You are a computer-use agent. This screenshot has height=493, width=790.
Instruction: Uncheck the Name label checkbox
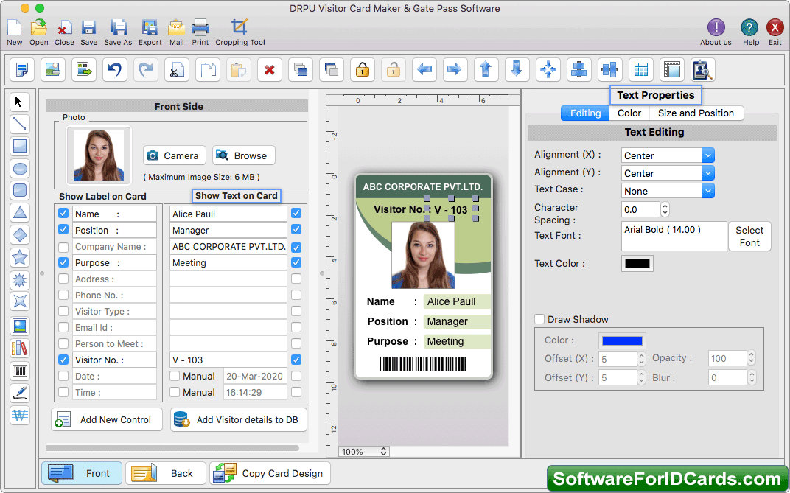coord(63,214)
